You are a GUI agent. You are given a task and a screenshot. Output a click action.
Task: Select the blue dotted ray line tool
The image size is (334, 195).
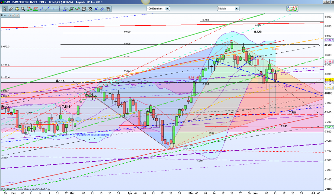point(96,9)
